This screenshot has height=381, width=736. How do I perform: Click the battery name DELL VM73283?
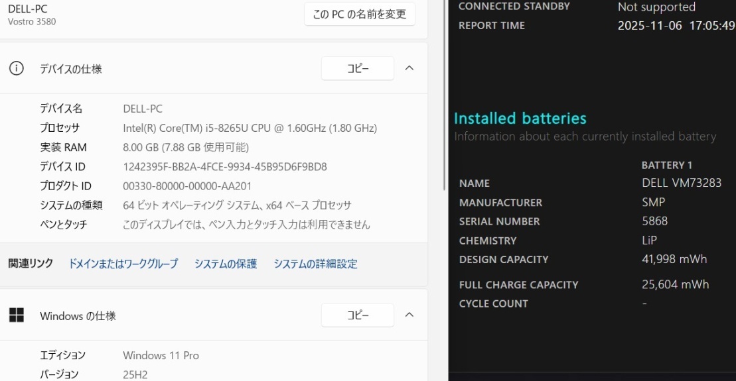click(682, 183)
